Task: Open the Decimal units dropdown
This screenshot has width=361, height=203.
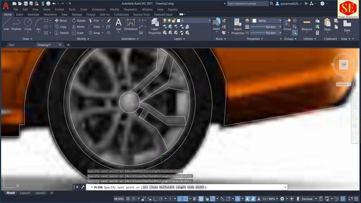Action: (x=309, y=198)
